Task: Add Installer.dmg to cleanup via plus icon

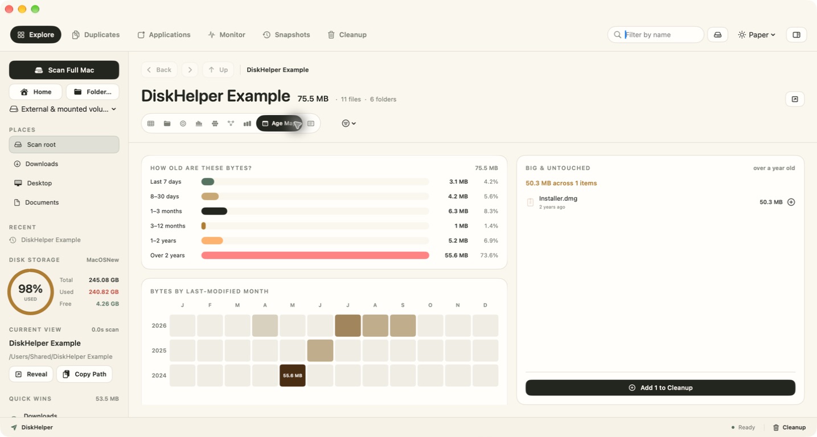Action: [791, 202]
